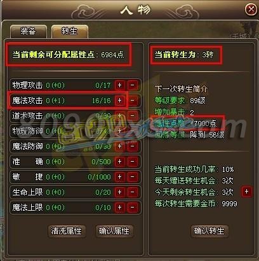Increase 准确 attribute by one
Image resolution: width=259 pixels, height=261 pixels.
[120, 162]
